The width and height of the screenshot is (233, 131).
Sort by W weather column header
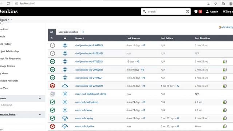pos(65,38)
